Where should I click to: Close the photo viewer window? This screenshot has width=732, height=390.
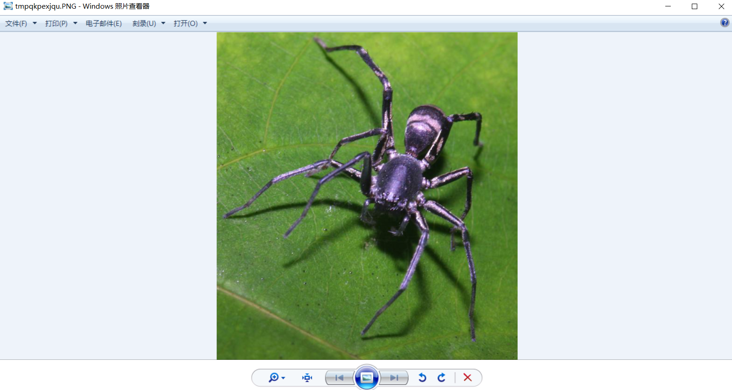pyautogui.click(x=721, y=6)
